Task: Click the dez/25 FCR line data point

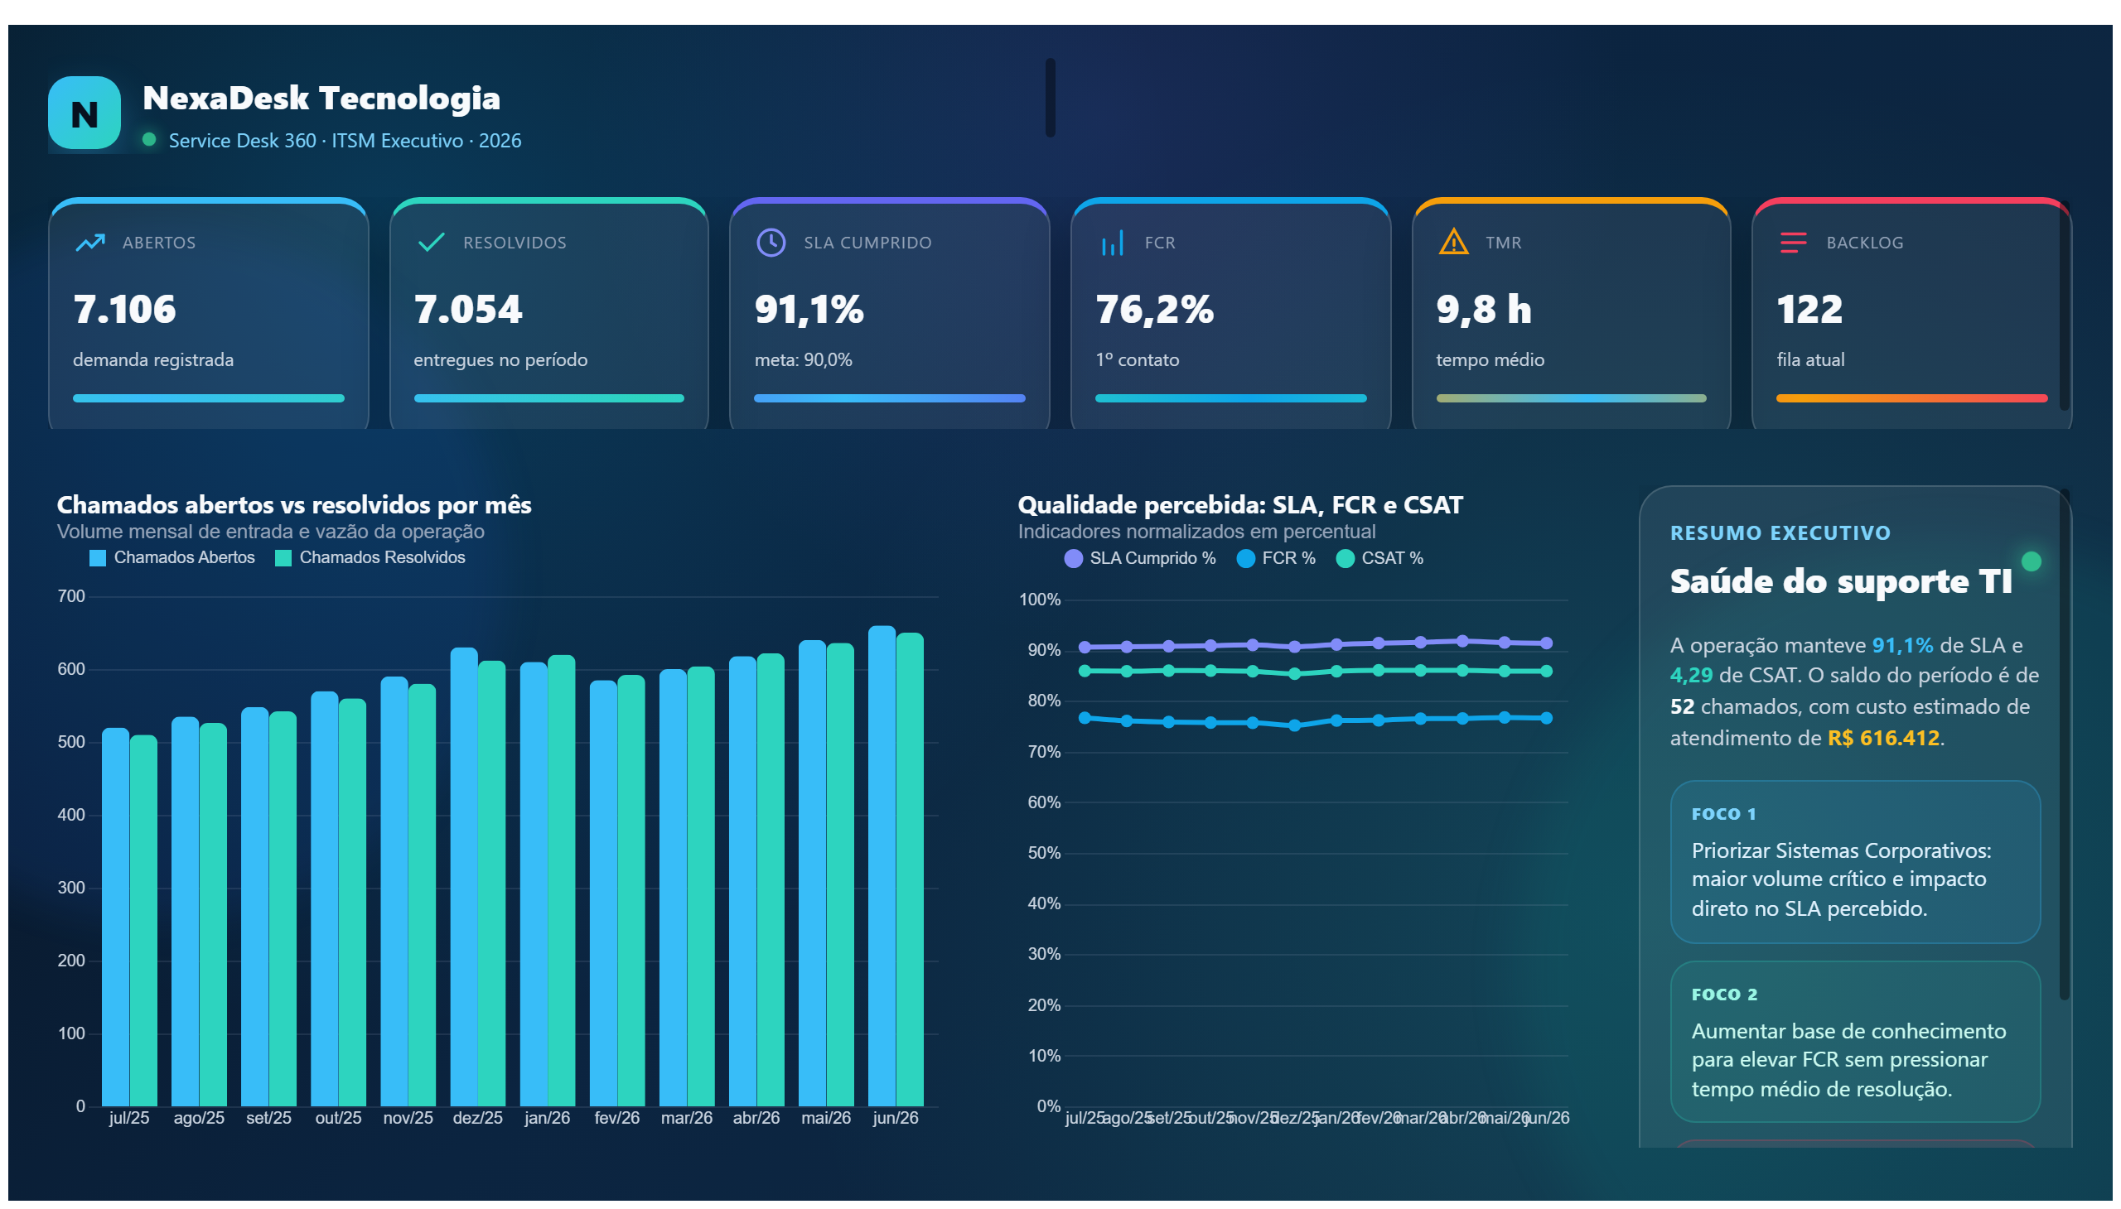Action: point(1294,725)
